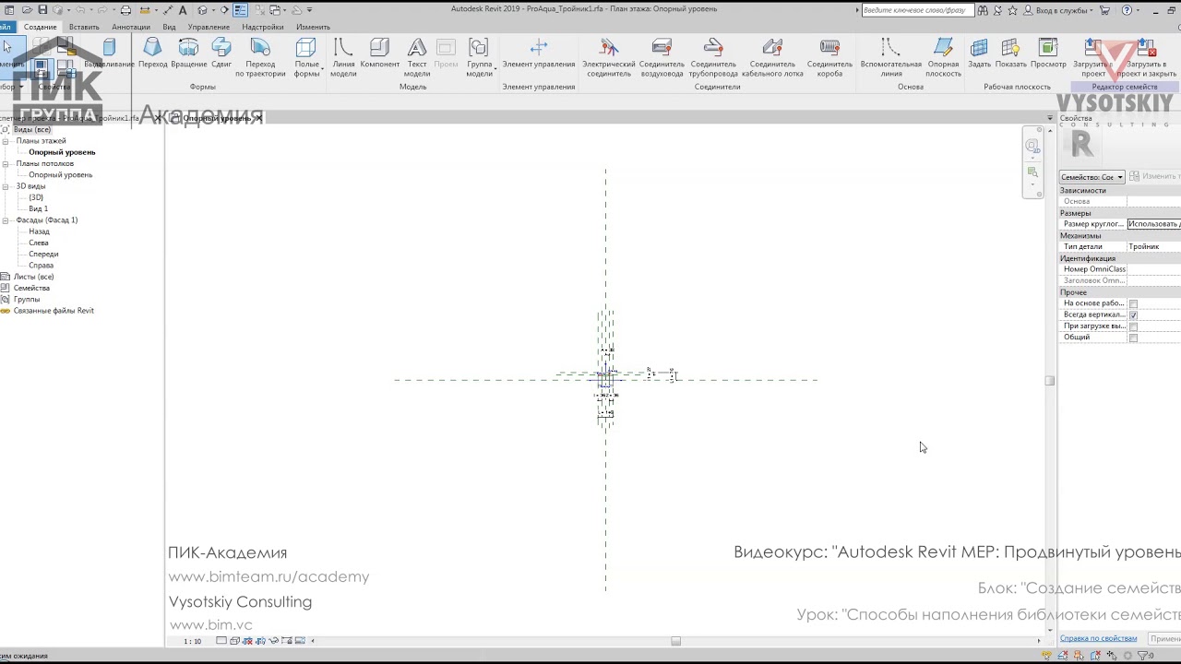Open the Вставить ribbon tab
1181x664 pixels.
point(84,27)
